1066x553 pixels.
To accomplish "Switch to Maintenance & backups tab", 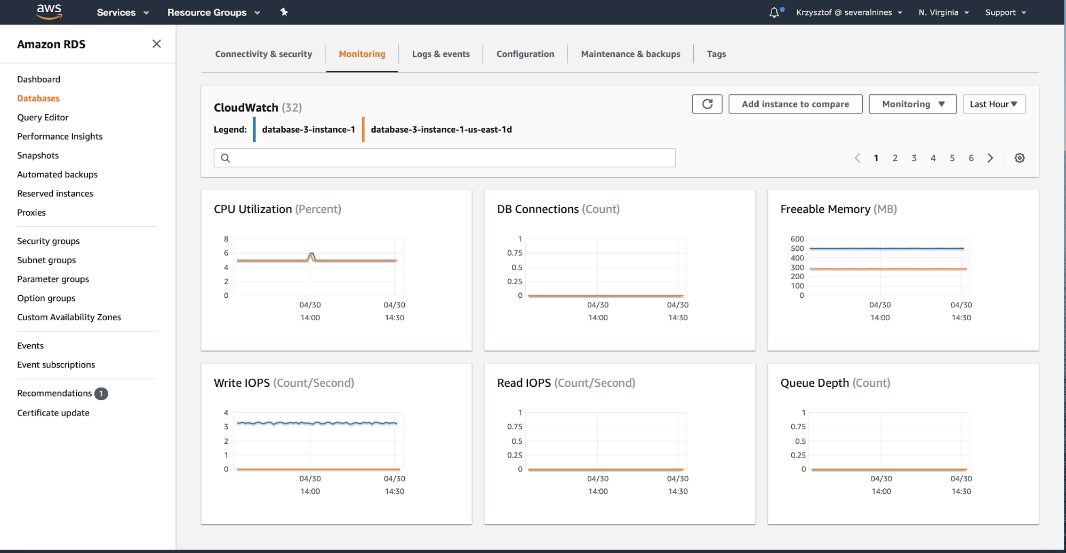I will [x=630, y=54].
